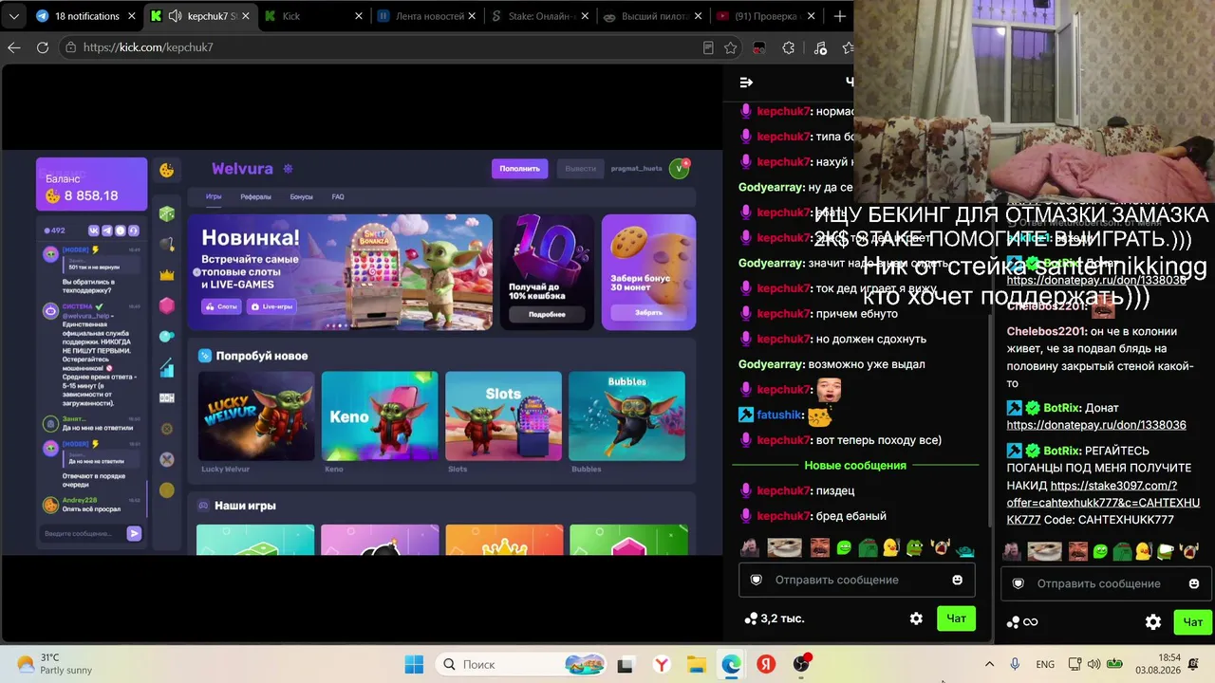Click Забрать on the cookie bonus card
The image size is (1215, 683).
click(648, 312)
